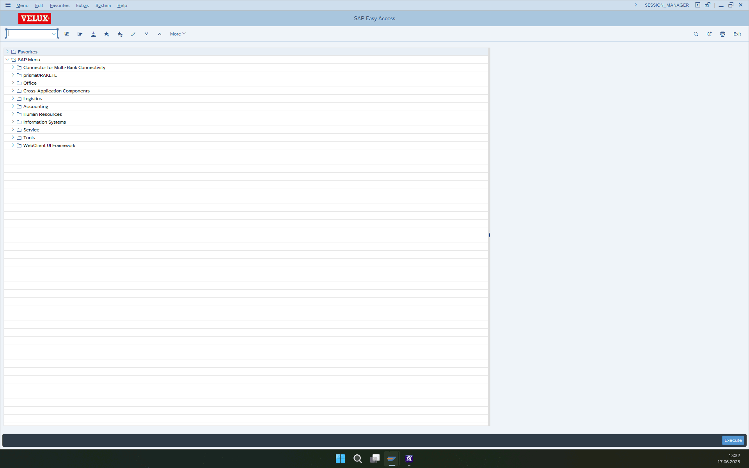Click the SAP Logon taskbar icon
Viewport: 749px width, 468px height.
coord(392,459)
